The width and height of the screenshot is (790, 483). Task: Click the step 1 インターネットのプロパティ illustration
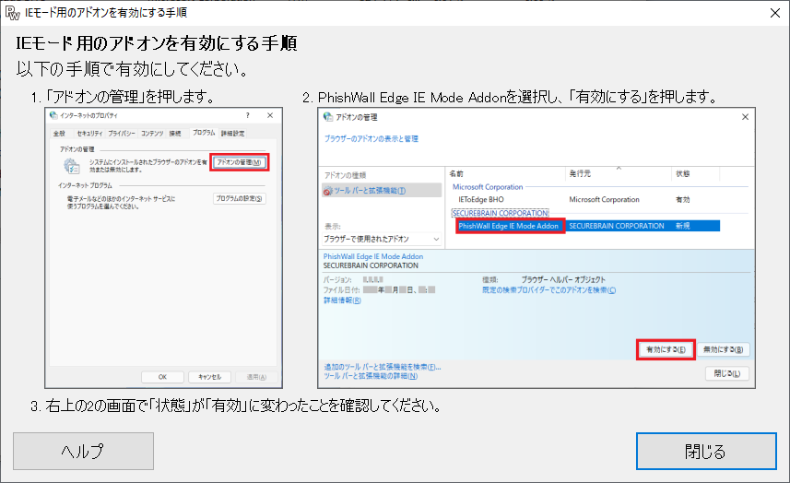pyautogui.click(x=163, y=247)
